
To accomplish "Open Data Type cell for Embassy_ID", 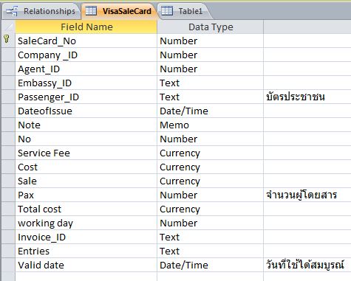I will 210,83.
